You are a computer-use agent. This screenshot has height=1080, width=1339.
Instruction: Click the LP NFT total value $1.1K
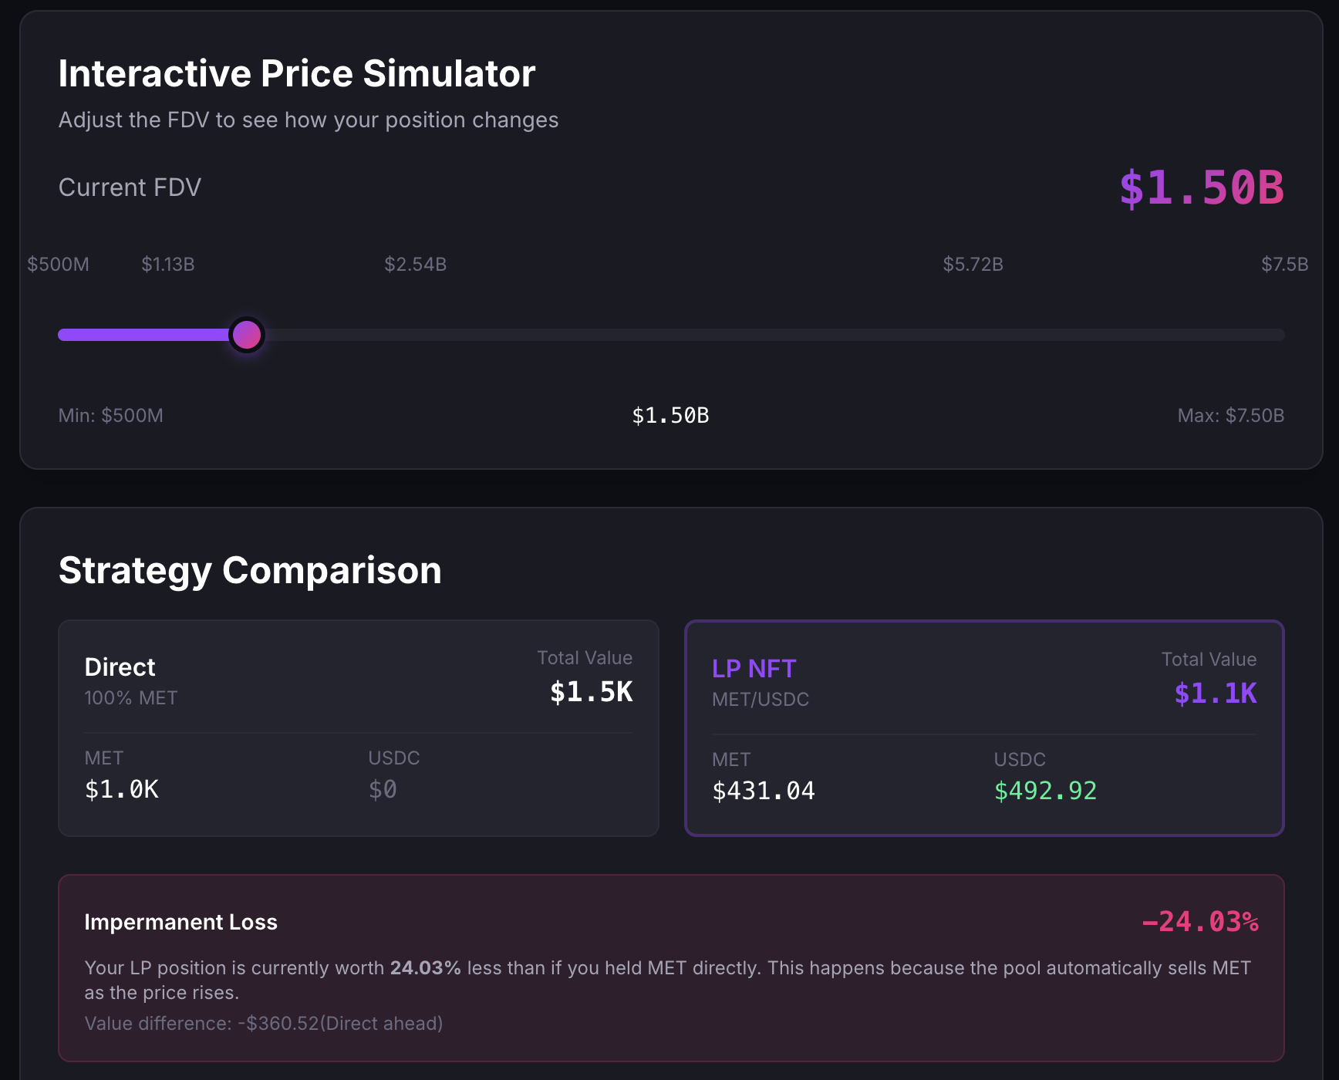pyautogui.click(x=1215, y=694)
